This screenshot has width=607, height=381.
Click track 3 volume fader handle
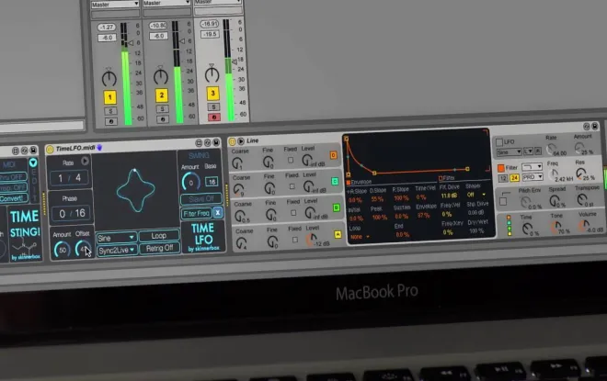[x=235, y=62]
